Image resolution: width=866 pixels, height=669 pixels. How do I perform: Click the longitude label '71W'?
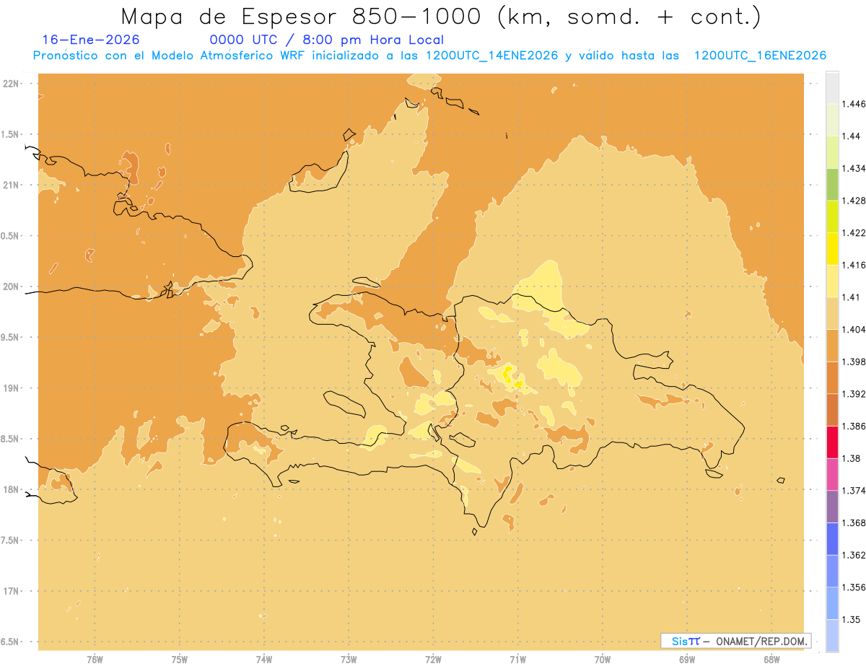point(517,659)
